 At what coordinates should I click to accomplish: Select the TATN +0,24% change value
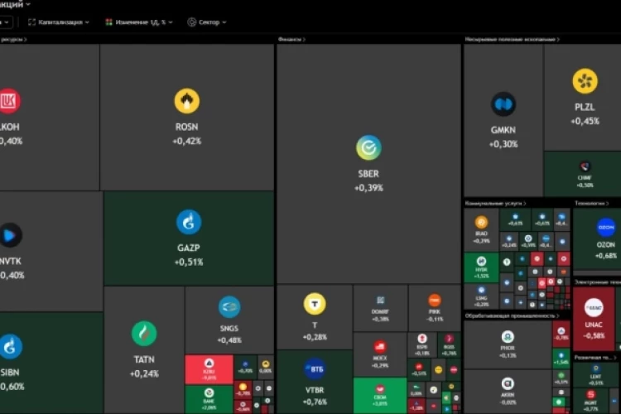[144, 373]
